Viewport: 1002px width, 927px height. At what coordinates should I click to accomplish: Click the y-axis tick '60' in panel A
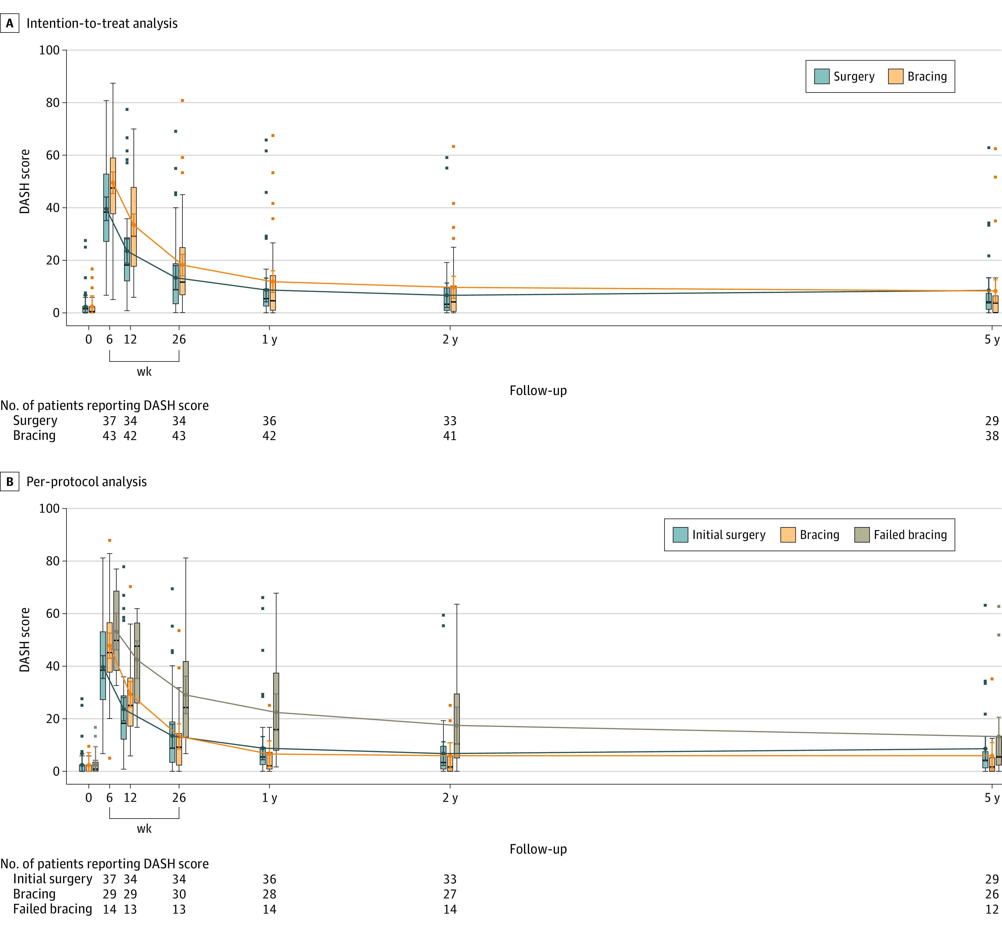pos(53,156)
